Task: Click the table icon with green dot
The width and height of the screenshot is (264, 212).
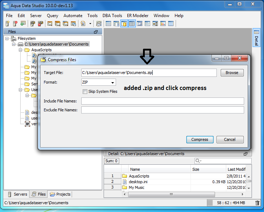Action: [23, 23]
